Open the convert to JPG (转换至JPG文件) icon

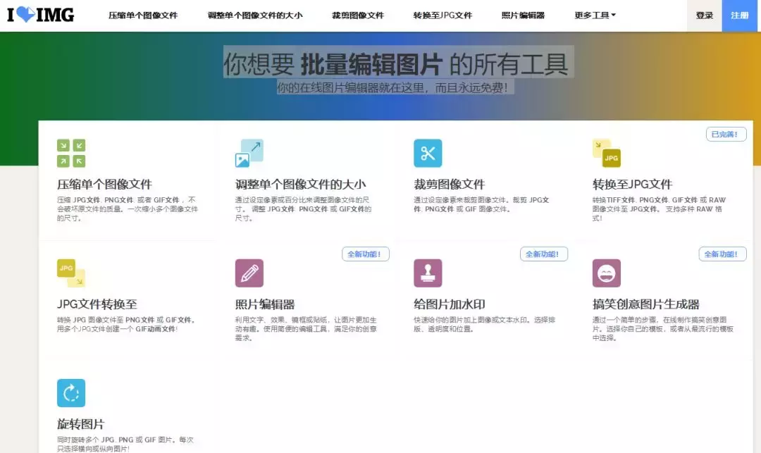(x=606, y=154)
